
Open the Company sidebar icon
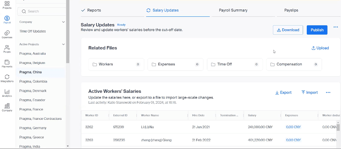click(x=7, y=107)
